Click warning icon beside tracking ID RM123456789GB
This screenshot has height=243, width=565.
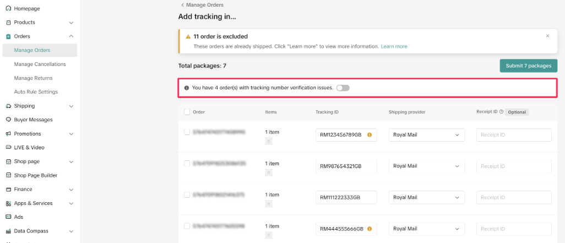(x=370, y=134)
